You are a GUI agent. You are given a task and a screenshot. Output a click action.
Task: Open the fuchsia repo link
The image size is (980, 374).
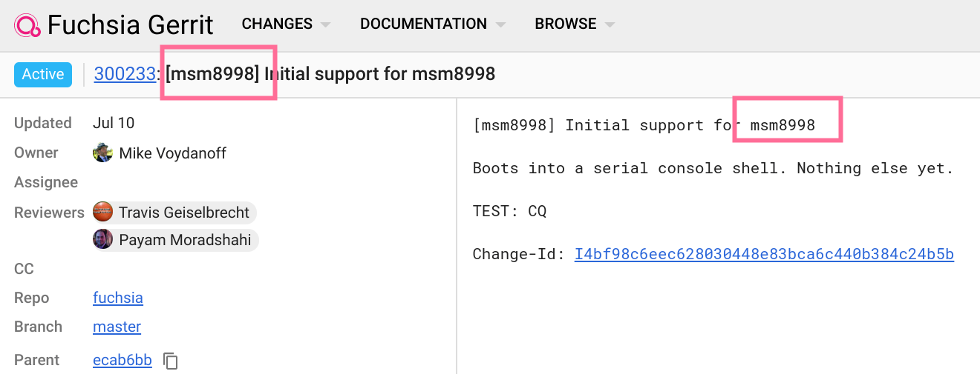point(118,298)
